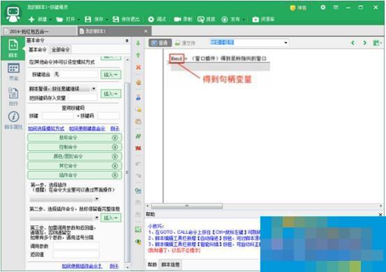Start recording with the camera icon

coord(177,19)
